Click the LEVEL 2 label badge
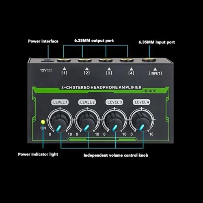Viewport: 203px width, 203px height. click(x=87, y=102)
